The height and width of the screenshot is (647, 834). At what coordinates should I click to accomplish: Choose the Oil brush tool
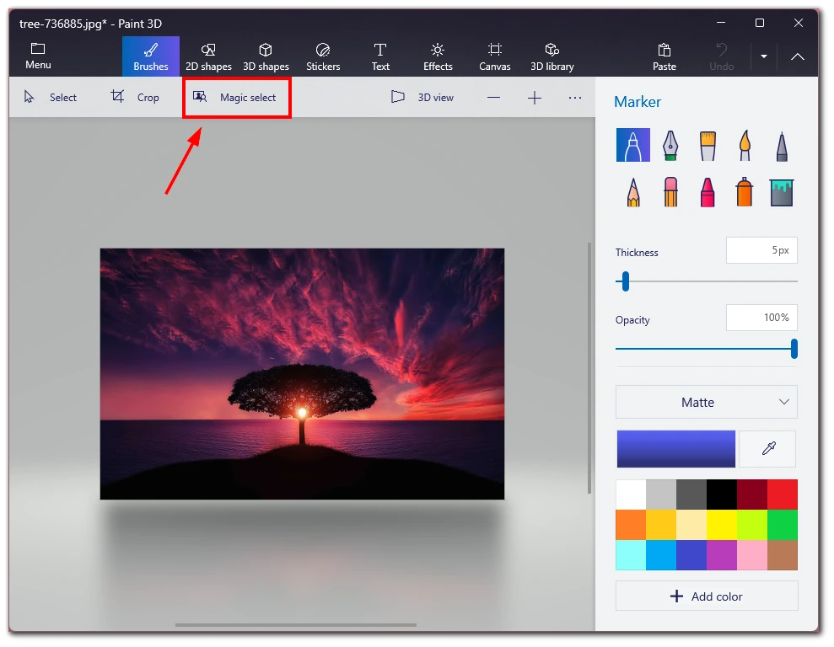point(708,145)
